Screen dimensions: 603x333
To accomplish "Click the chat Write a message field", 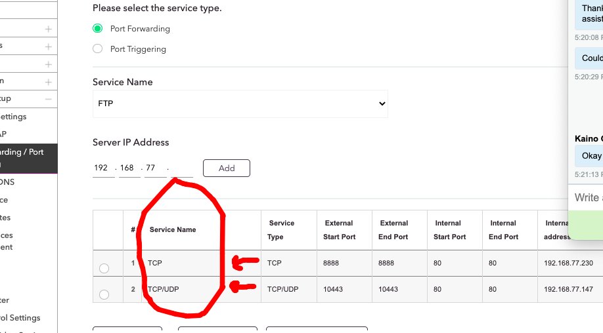I will (x=586, y=197).
